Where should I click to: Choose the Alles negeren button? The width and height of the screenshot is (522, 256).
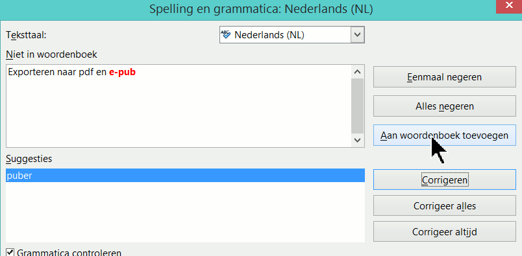445,106
